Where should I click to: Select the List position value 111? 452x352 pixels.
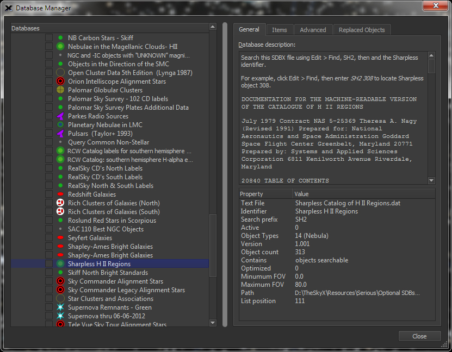coord(300,301)
